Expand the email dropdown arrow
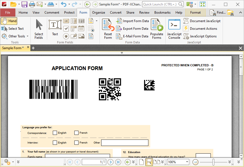This screenshot has height=167, width=244. (45, 4)
